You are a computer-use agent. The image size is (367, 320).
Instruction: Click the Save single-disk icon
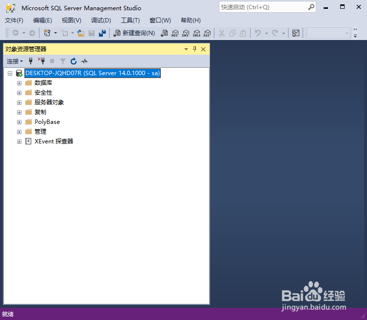92,33
